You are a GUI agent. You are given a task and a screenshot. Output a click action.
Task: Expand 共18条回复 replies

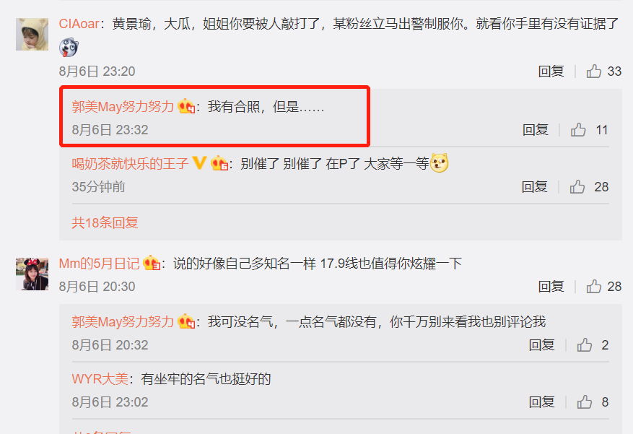pyautogui.click(x=105, y=222)
